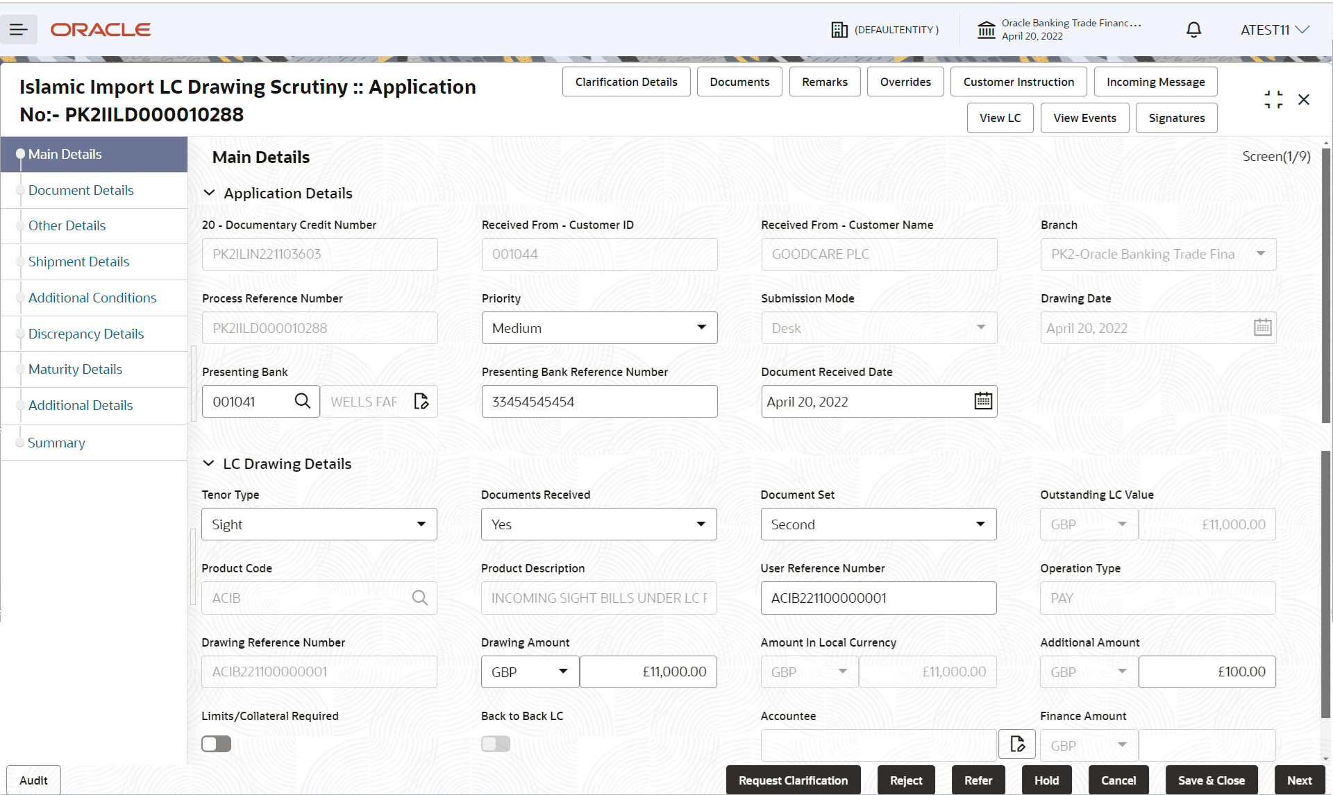Search for a Presenting Bank

(x=302, y=401)
